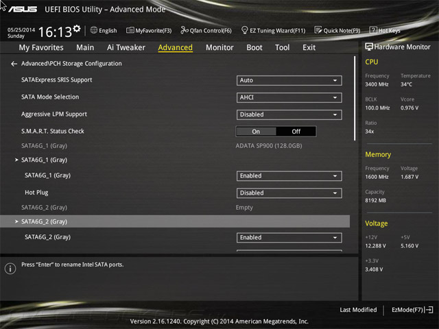Viewport: 439px width, 329px height.
Task: Click the Ratio 34x value
Action: pyautogui.click(x=369, y=131)
